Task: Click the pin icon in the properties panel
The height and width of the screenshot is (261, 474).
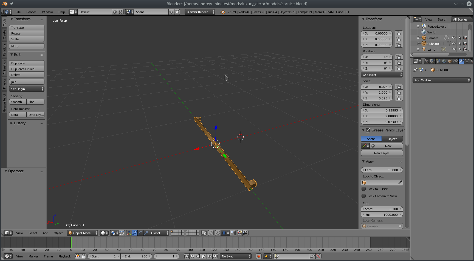Action: (415, 70)
